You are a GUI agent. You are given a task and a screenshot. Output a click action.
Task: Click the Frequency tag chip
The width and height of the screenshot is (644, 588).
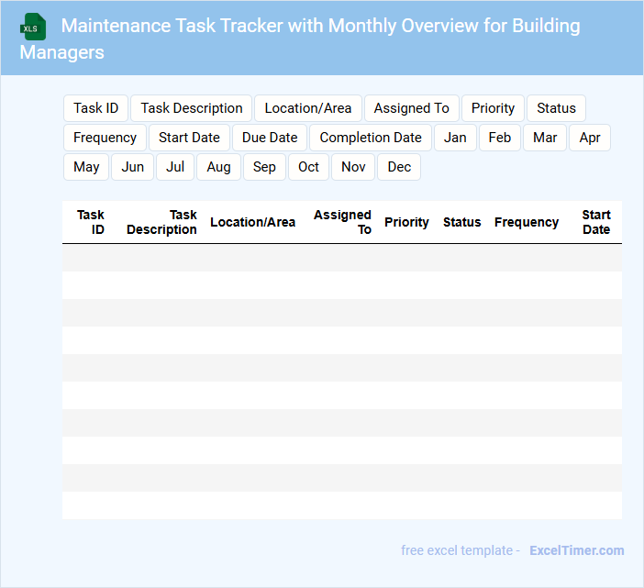pyautogui.click(x=105, y=138)
